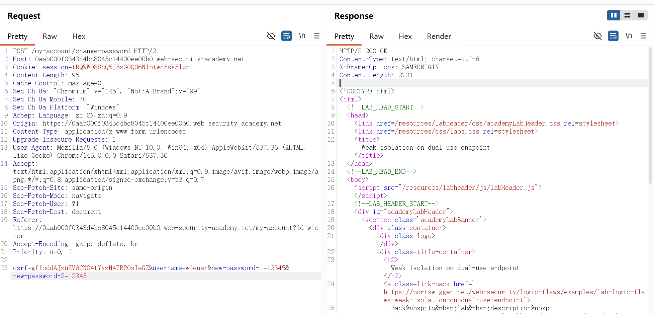Click the request Content-Type x-www-form-urlencoded header

point(99,132)
